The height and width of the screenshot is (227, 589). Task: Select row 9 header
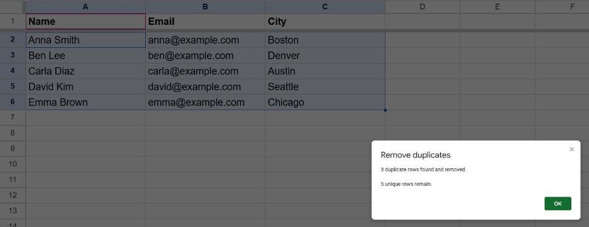pos(13,149)
